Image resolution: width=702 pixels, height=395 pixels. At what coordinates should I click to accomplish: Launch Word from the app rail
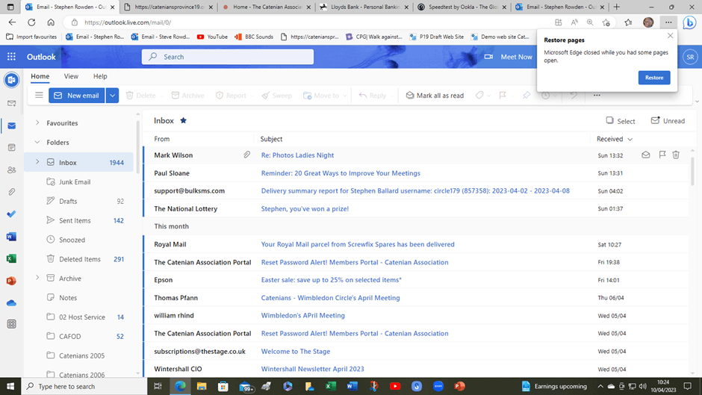point(12,237)
